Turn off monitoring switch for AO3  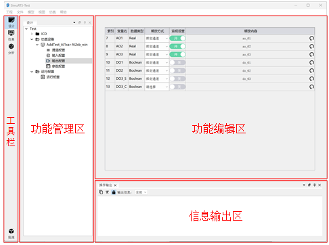pyautogui.click(x=177, y=55)
